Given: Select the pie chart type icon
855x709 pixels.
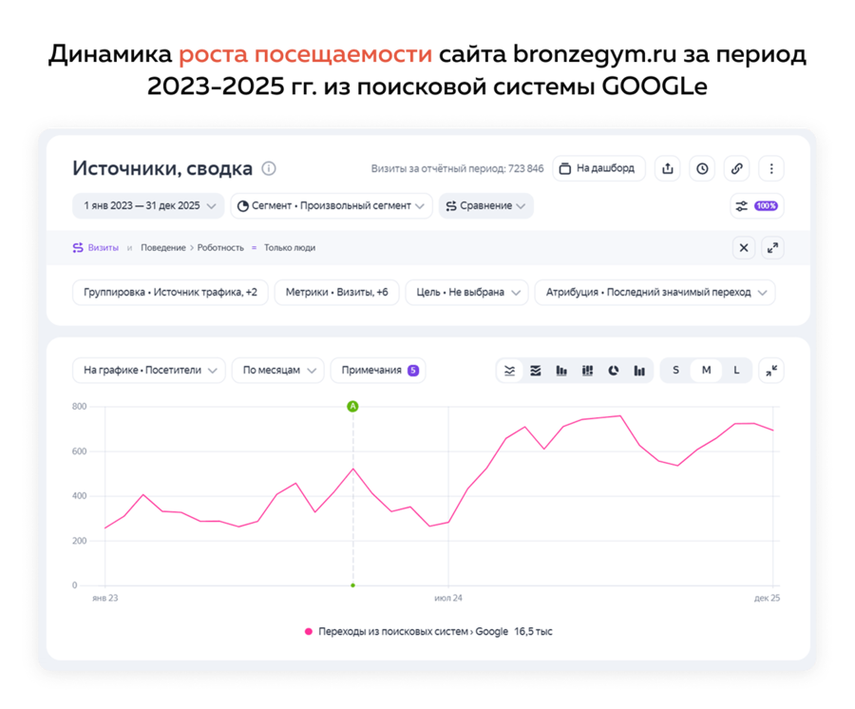Looking at the screenshot, I should click(614, 371).
